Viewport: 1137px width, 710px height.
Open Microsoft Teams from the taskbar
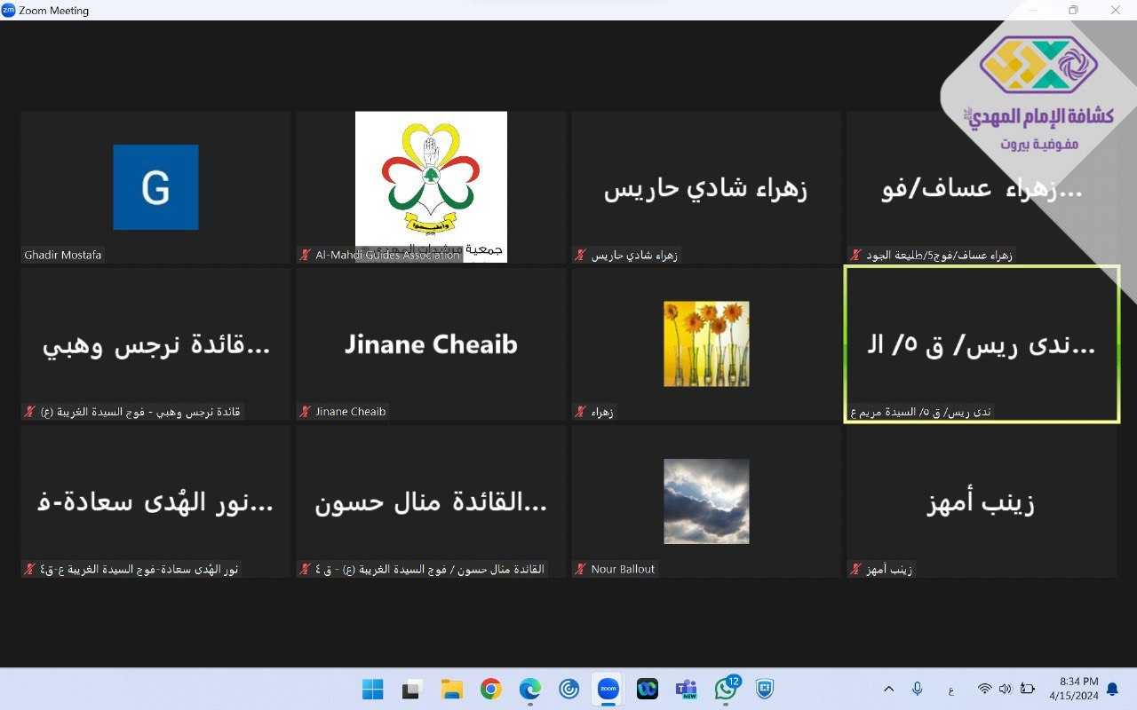686,689
